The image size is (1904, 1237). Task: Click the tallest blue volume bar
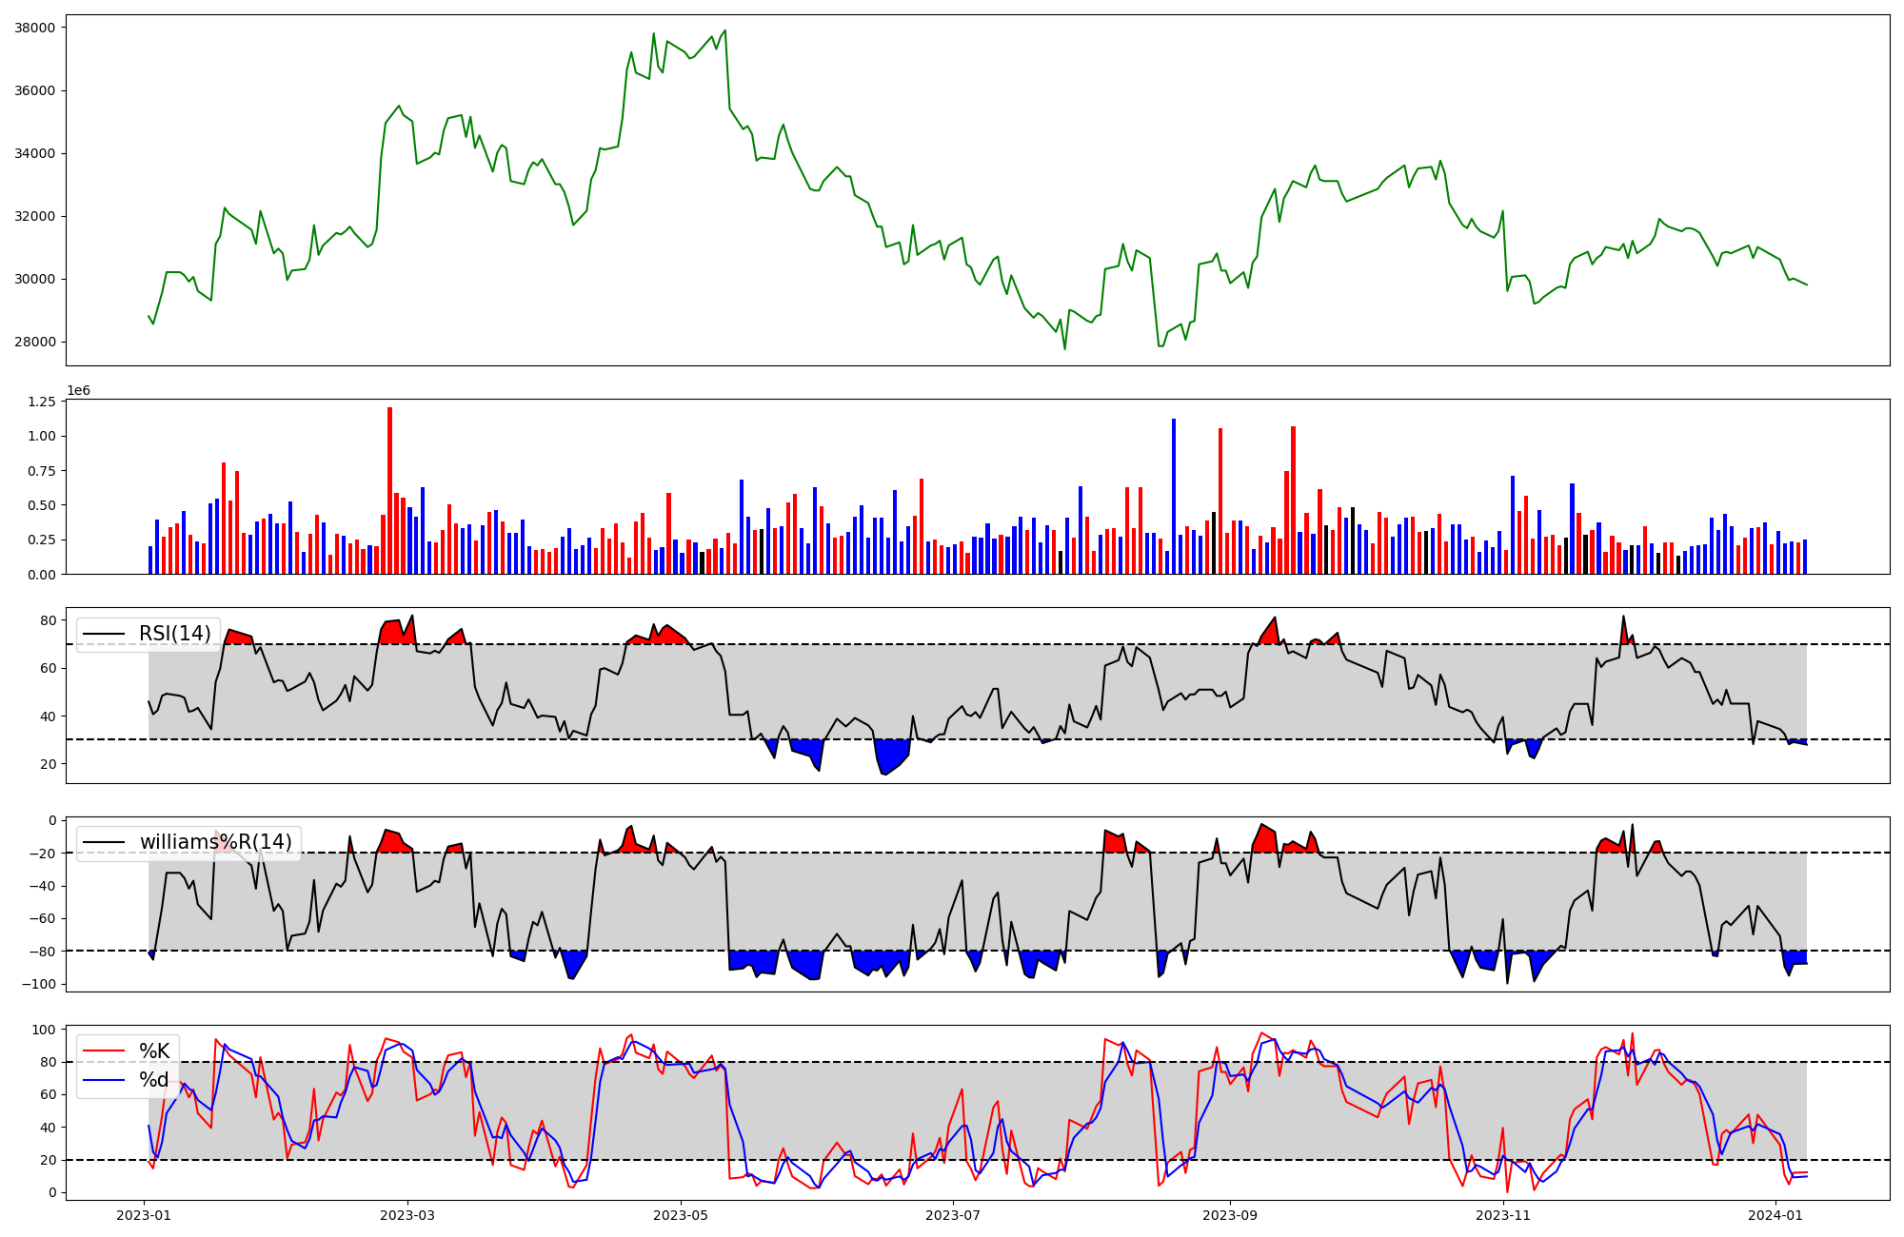(x=1174, y=496)
